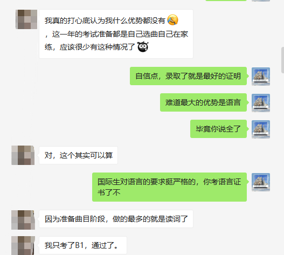Click blurred avatar next to '对，这个其实可以算'
The image size is (284, 255).
tap(23, 155)
